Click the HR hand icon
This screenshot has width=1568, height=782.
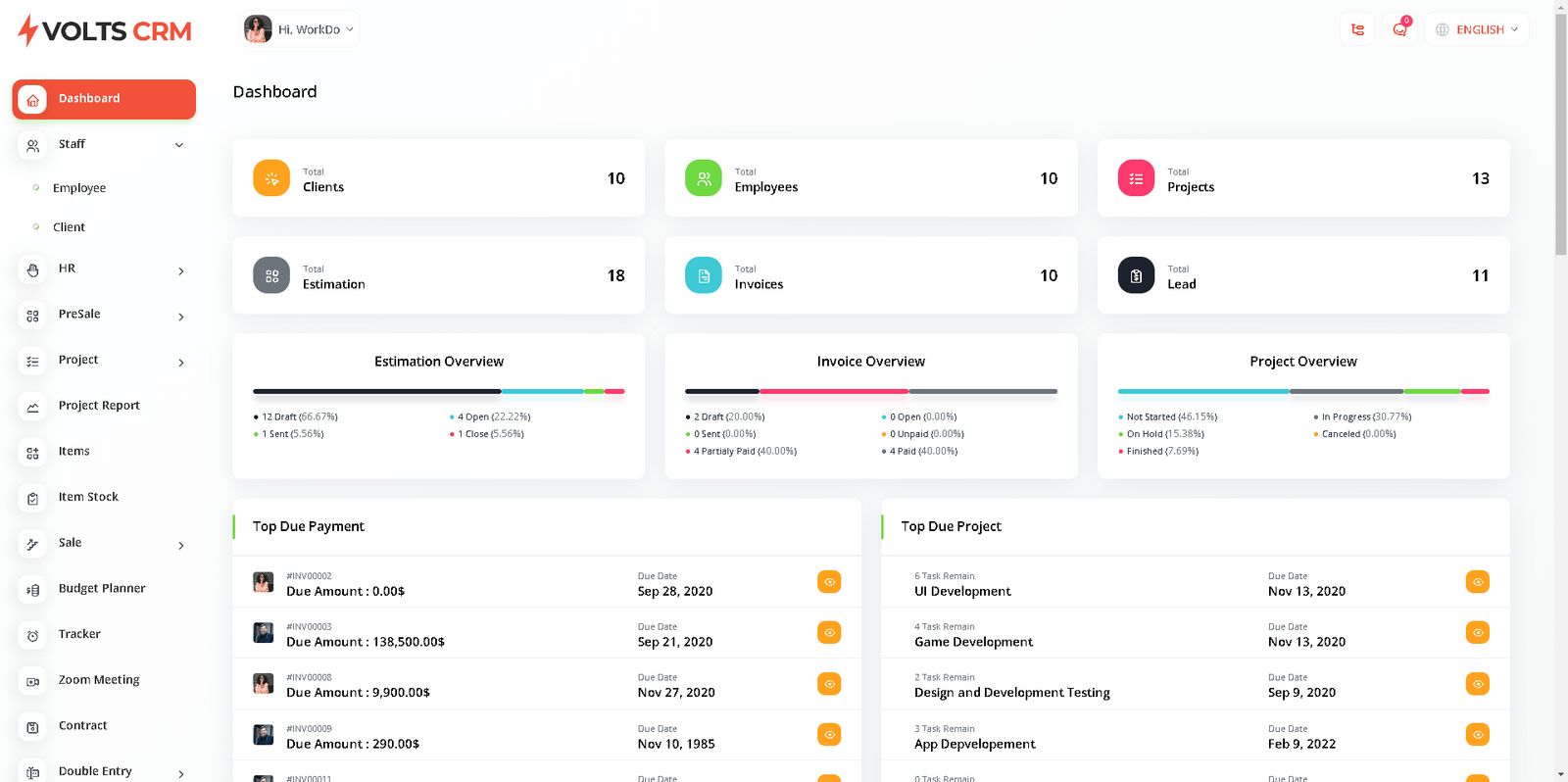coord(32,269)
